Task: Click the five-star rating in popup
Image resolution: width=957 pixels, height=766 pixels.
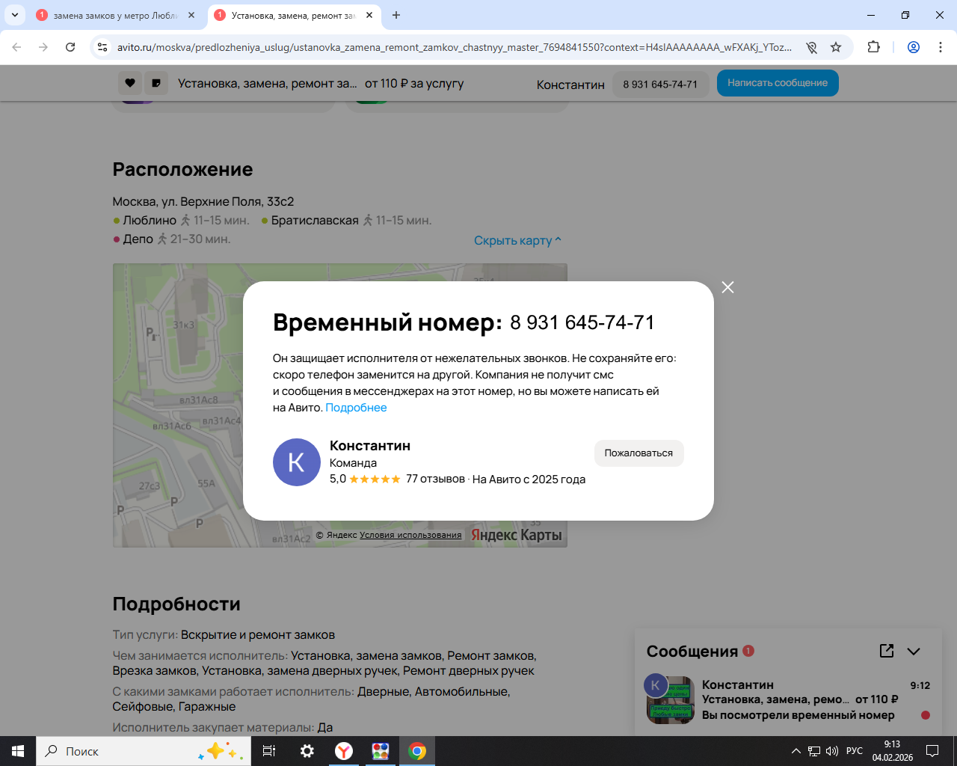Action: (x=375, y=479)
